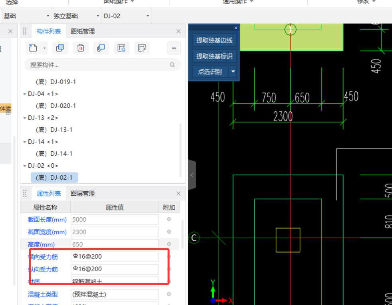Click 提取独基标识 button
The image size is (392, 305).
click(x=214, y=56)
